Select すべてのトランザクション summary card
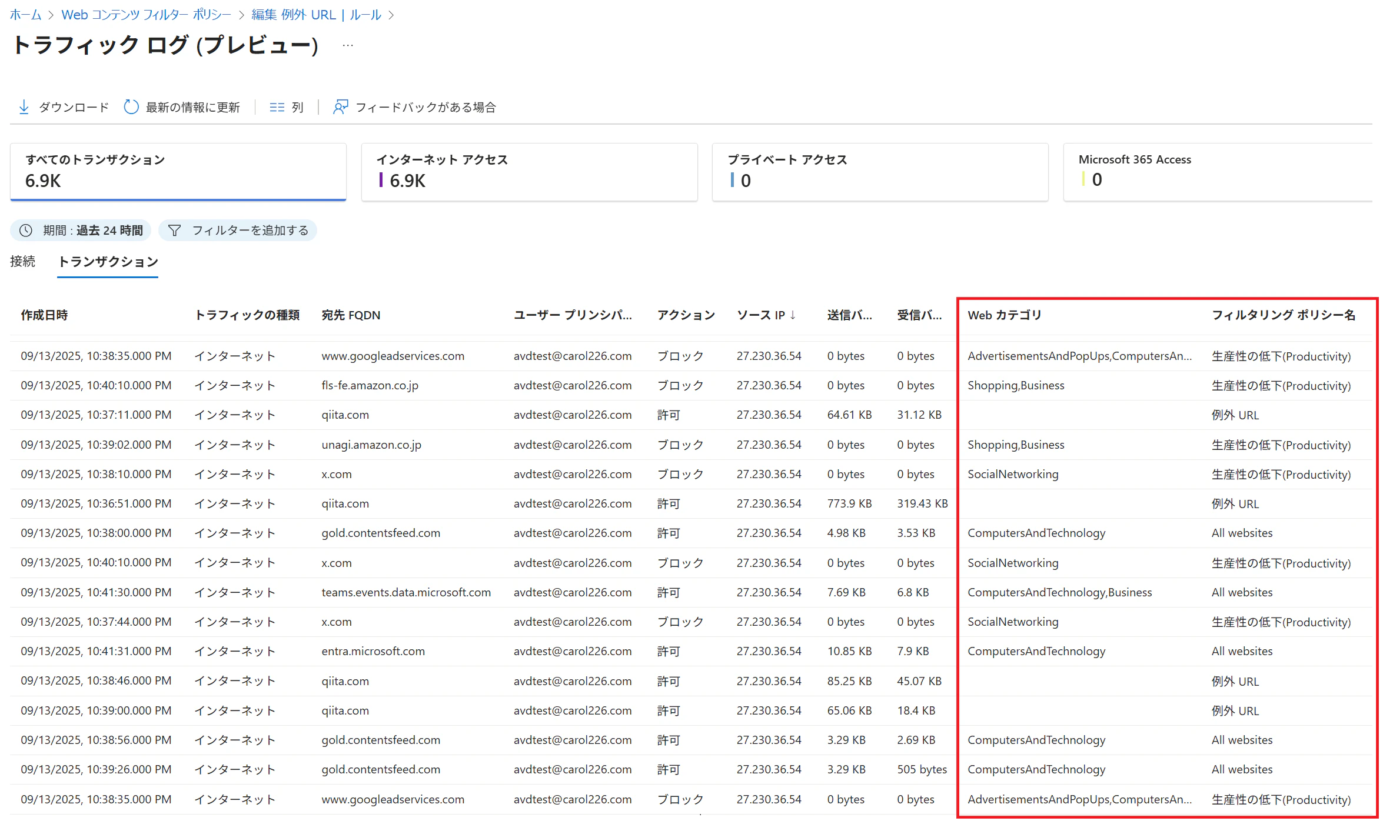Screen dimensions: 1393x821 coord(178,172)
